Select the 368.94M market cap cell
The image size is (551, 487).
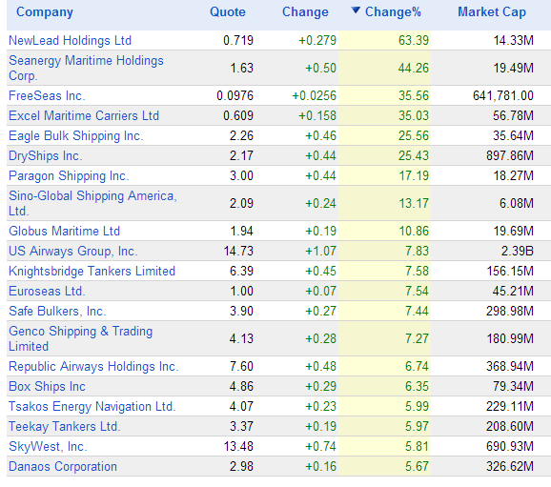click(510, 366)
